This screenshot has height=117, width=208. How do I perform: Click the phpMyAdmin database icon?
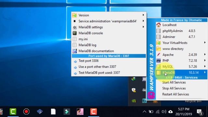[x=159, y=31]
